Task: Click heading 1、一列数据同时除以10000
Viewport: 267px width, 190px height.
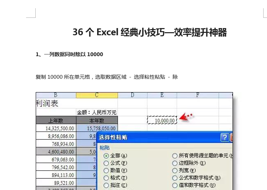Action: (69, 54)
